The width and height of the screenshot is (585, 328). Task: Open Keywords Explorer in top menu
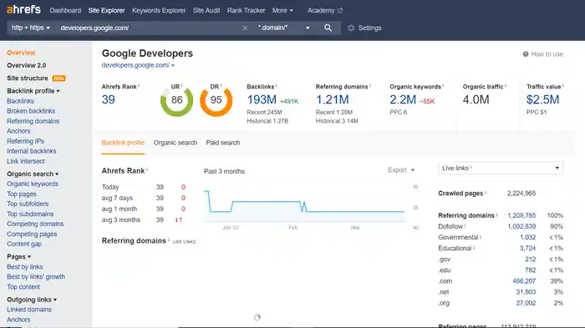pyautogui.click(x=159, y=11)
